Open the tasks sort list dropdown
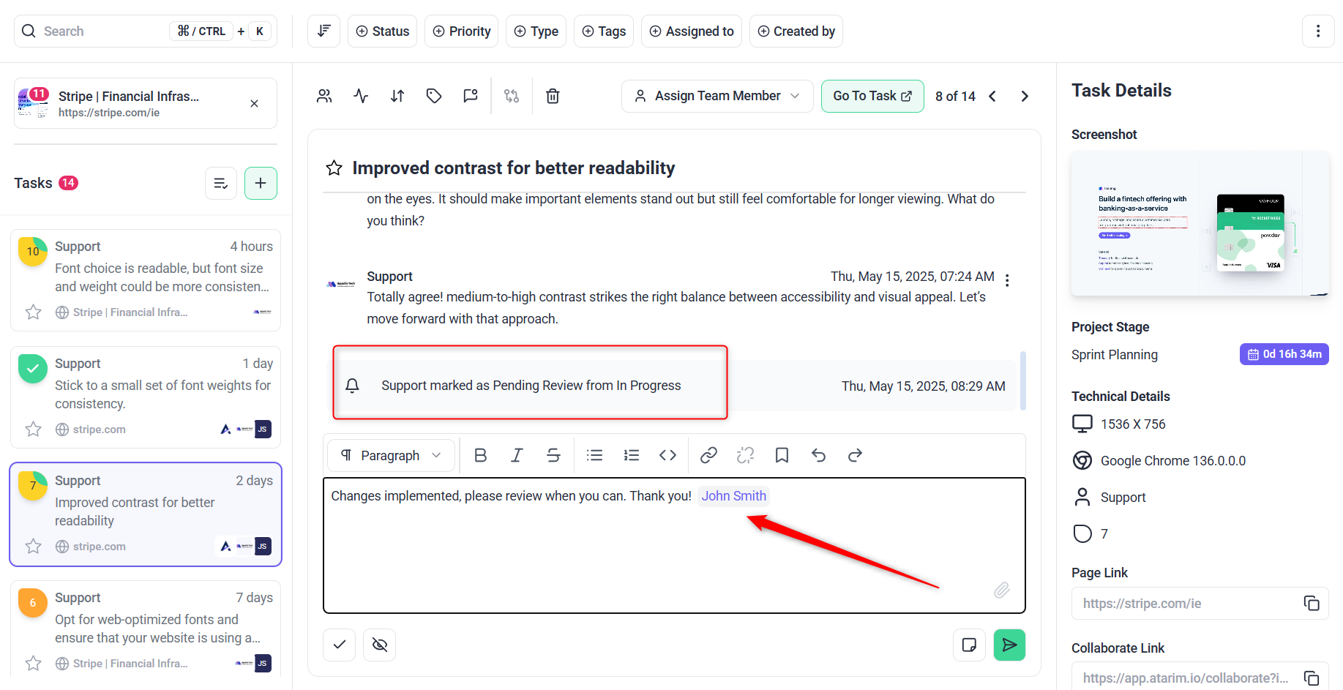Image resolution: width=1343 pixels, height=690 pixels. click(220, 183)
